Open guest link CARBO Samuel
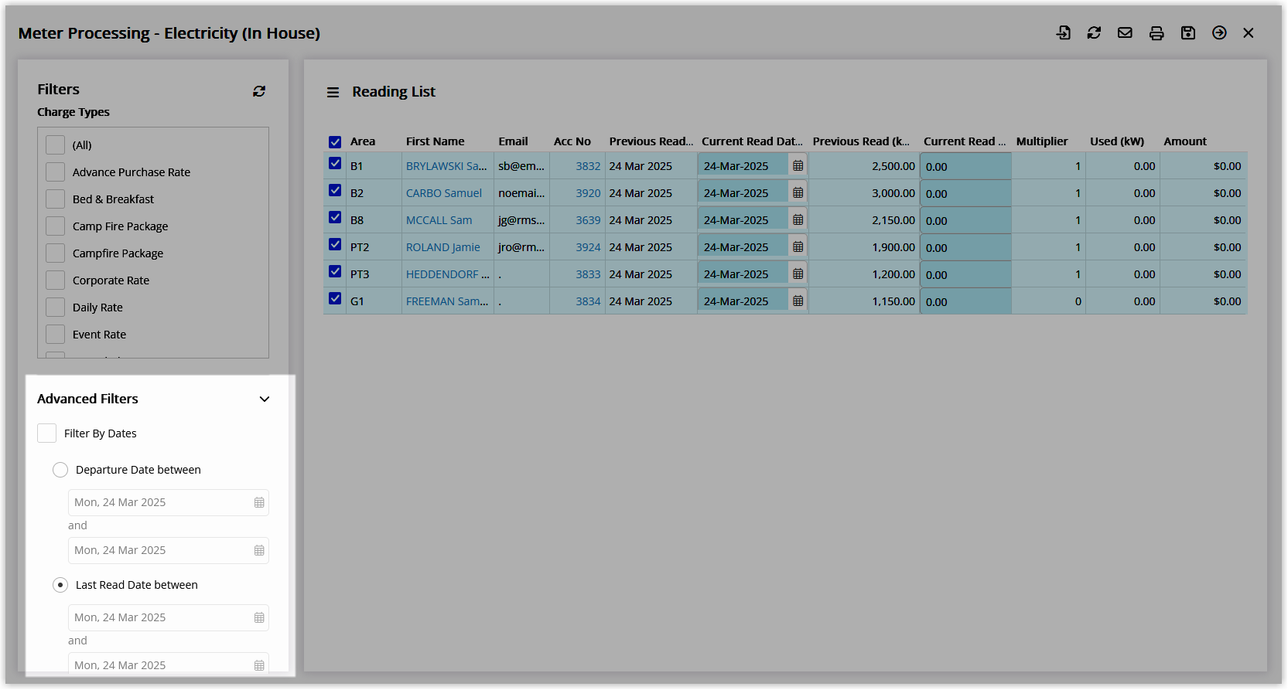Image resolution: width=1288 pixels, height=690 pixels. click(444, 193)
